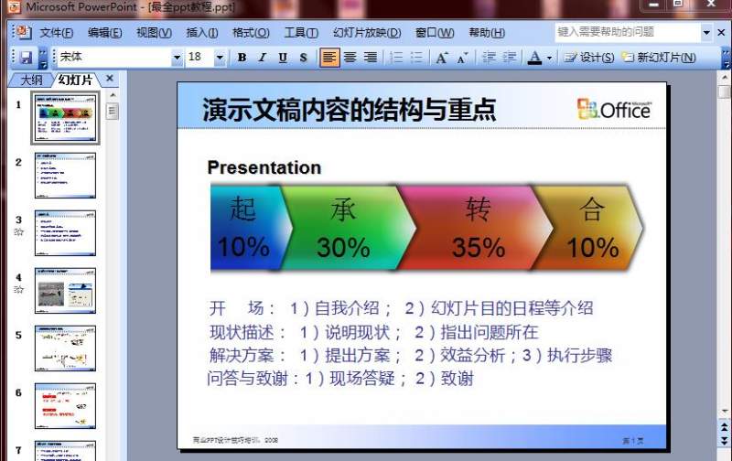Open the help search box dropdown arrow
Viewport: 732px width, 461px height.
pos(706,32)
